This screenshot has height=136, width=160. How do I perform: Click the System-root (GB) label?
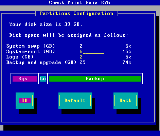[x=31, y=52]
